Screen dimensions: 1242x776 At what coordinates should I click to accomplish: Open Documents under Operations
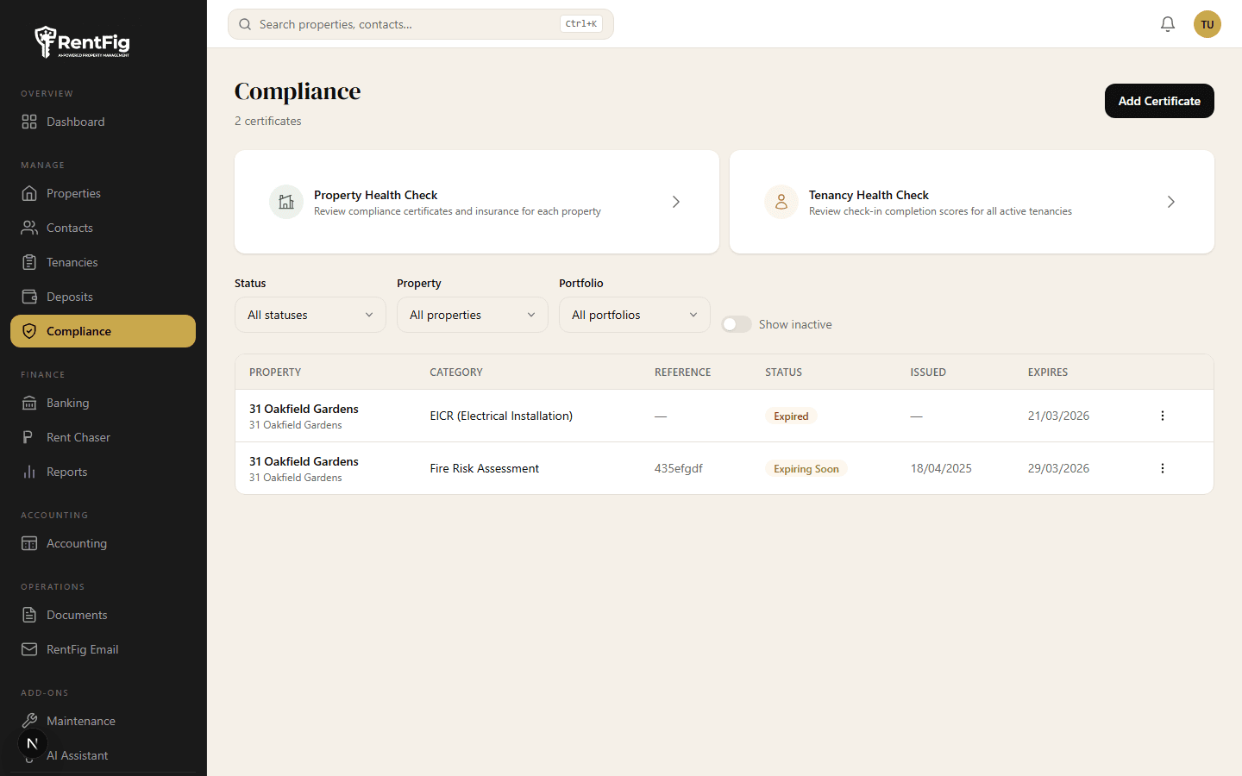[28, 615]
